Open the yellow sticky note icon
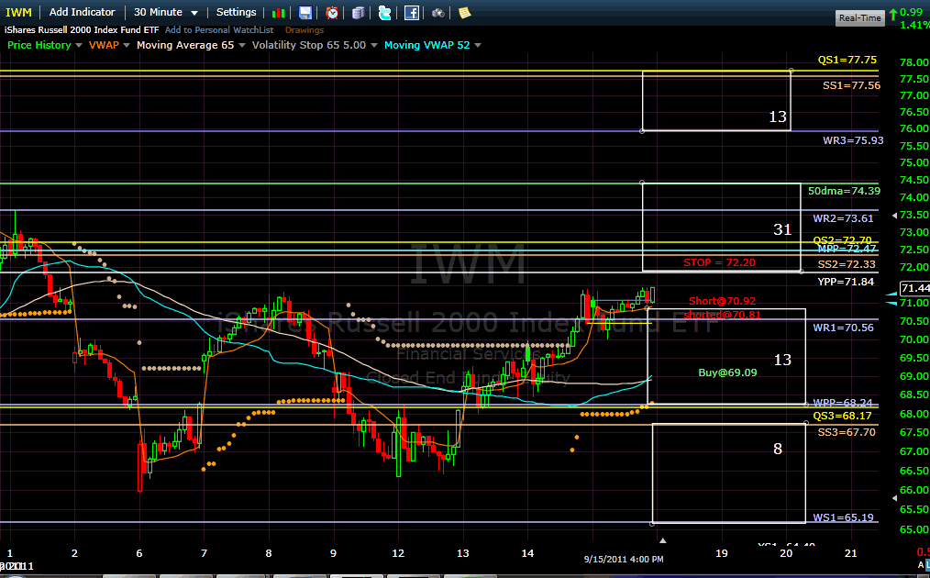 tap(465, 13)
